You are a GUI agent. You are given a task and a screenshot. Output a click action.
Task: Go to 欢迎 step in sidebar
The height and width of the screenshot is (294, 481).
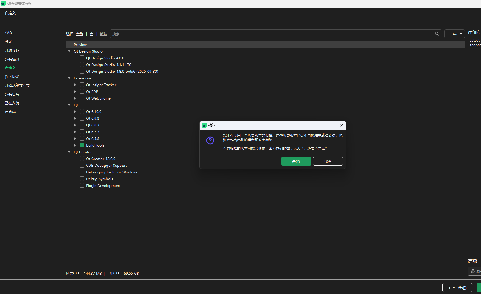pos(8,33)
